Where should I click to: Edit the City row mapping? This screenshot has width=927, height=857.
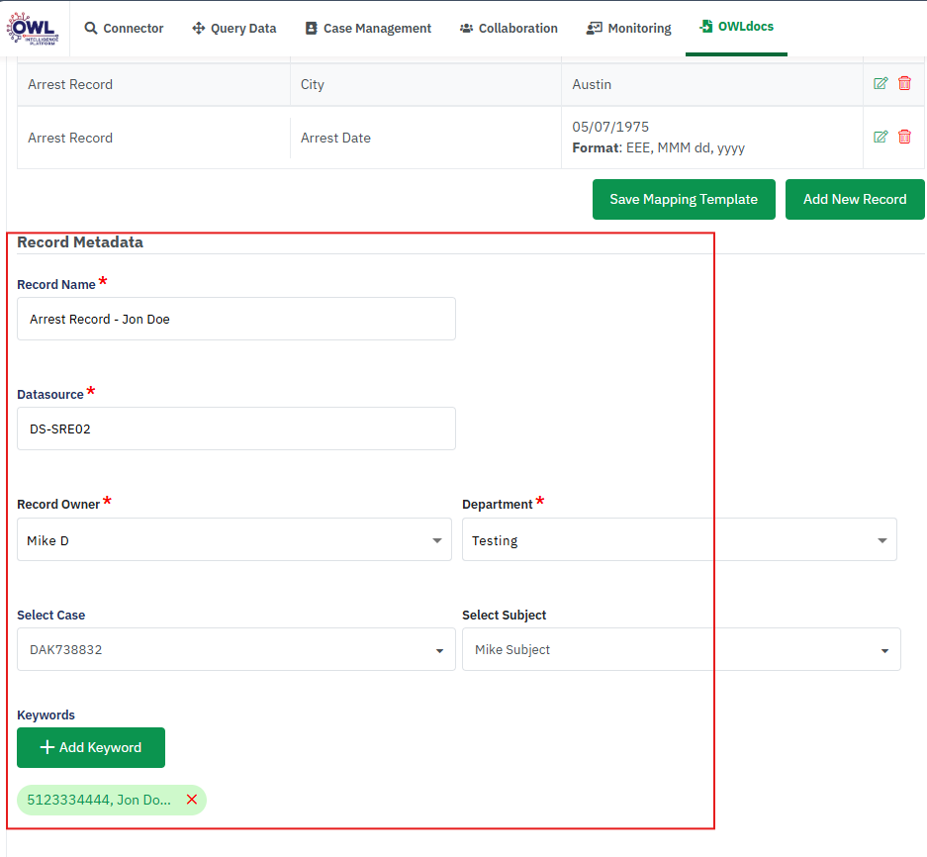pos(881,84)
